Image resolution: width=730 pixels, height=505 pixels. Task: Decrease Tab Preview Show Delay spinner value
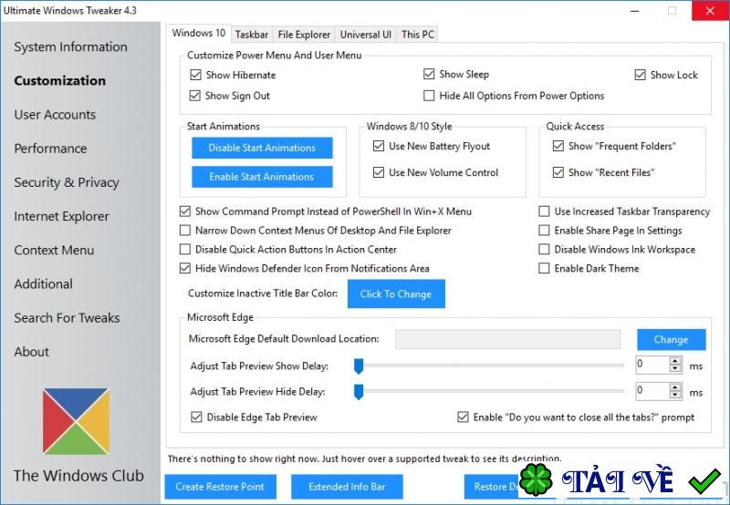(675, 369)
